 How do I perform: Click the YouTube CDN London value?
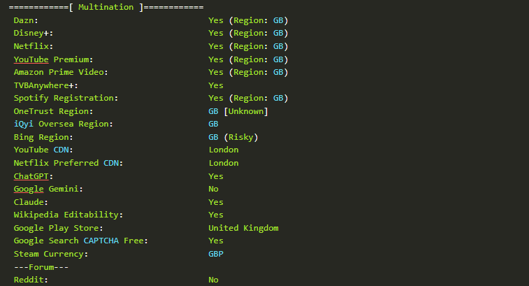point(223,150)
